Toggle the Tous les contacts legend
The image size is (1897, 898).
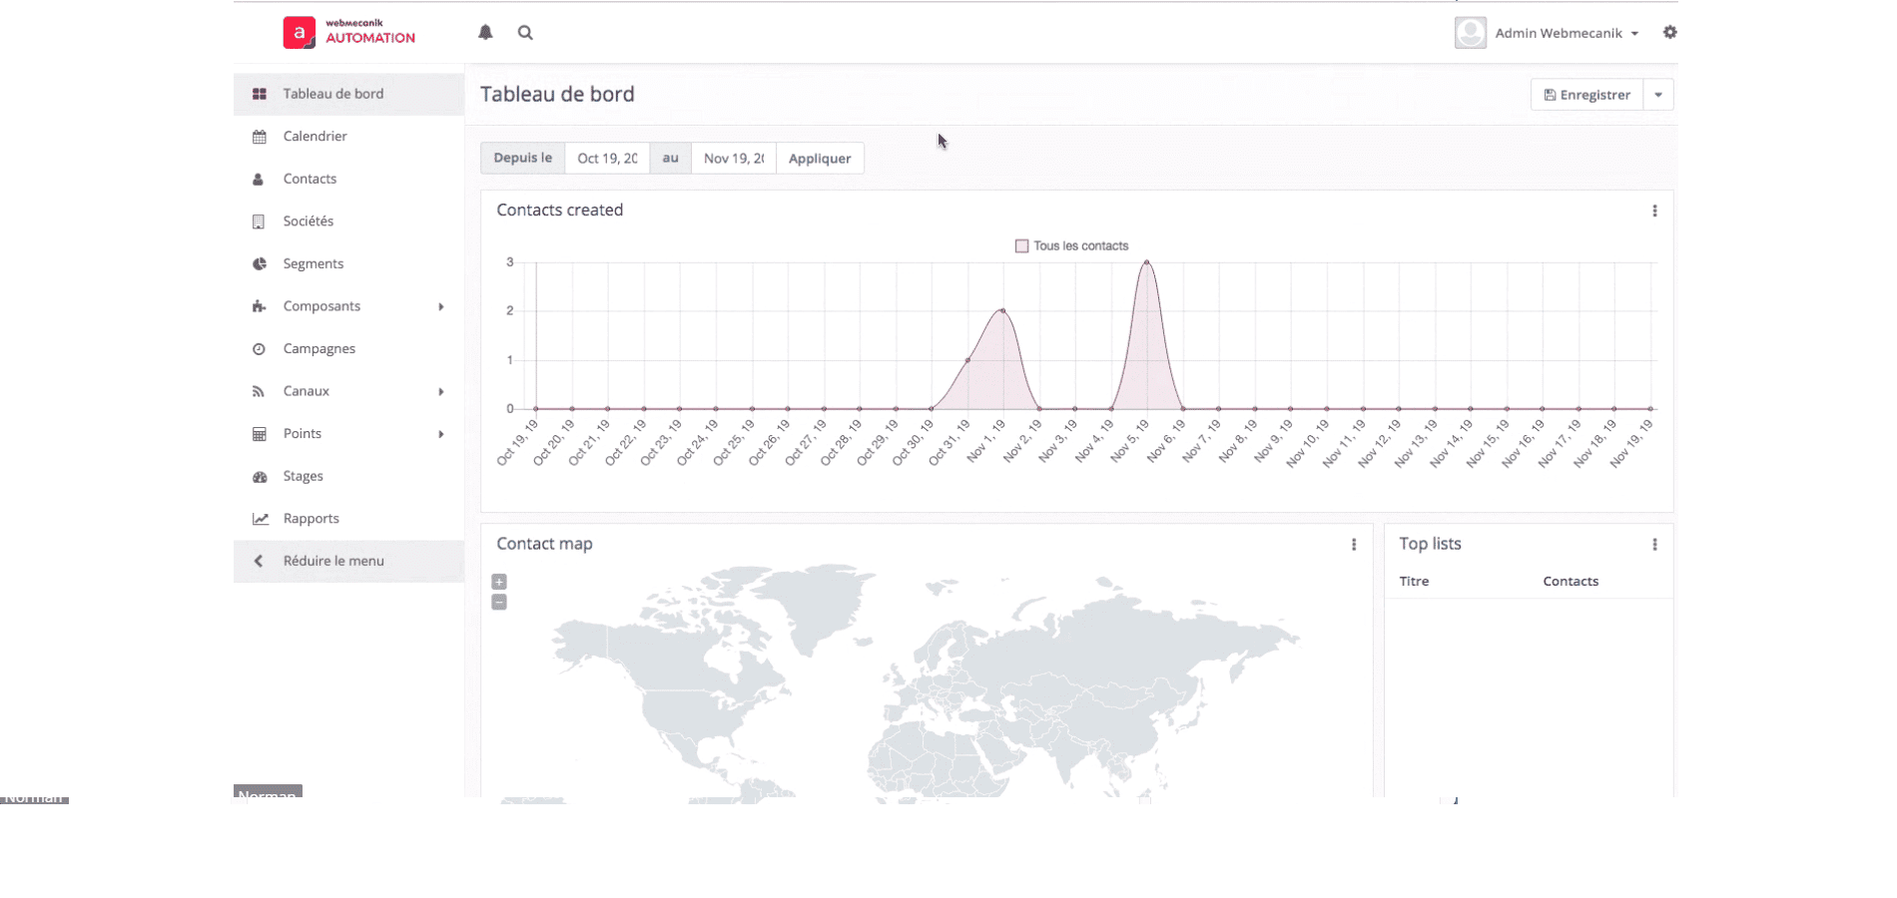coord(1071,246)
